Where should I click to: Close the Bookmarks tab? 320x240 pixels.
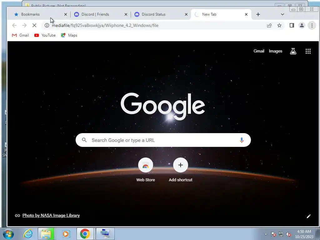pyautogui.click(x=66, y=14)
